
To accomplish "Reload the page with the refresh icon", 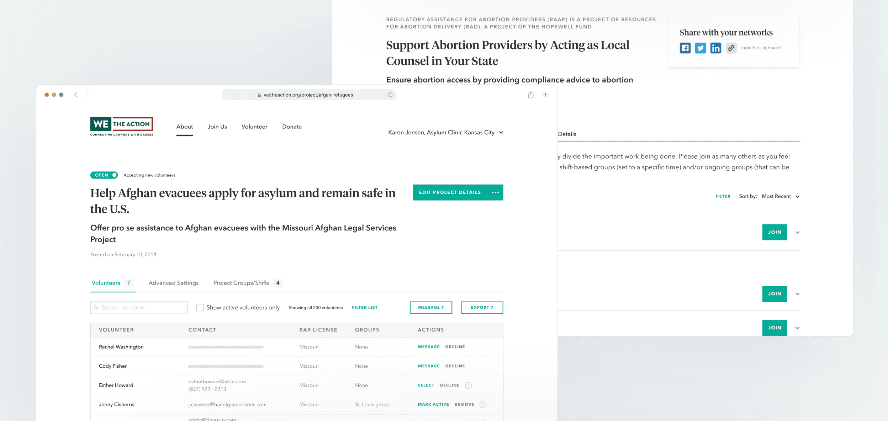I will [390, 95].
